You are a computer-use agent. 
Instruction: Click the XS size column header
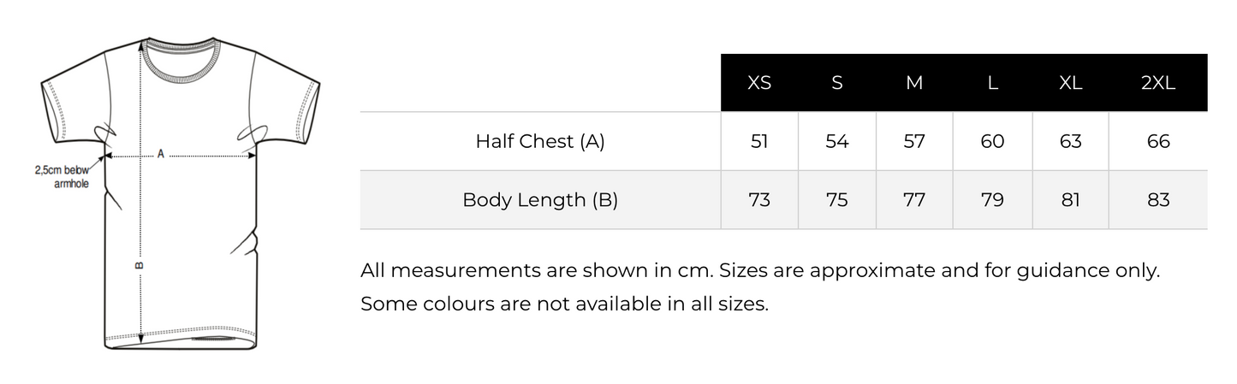[x=759, y=83]
